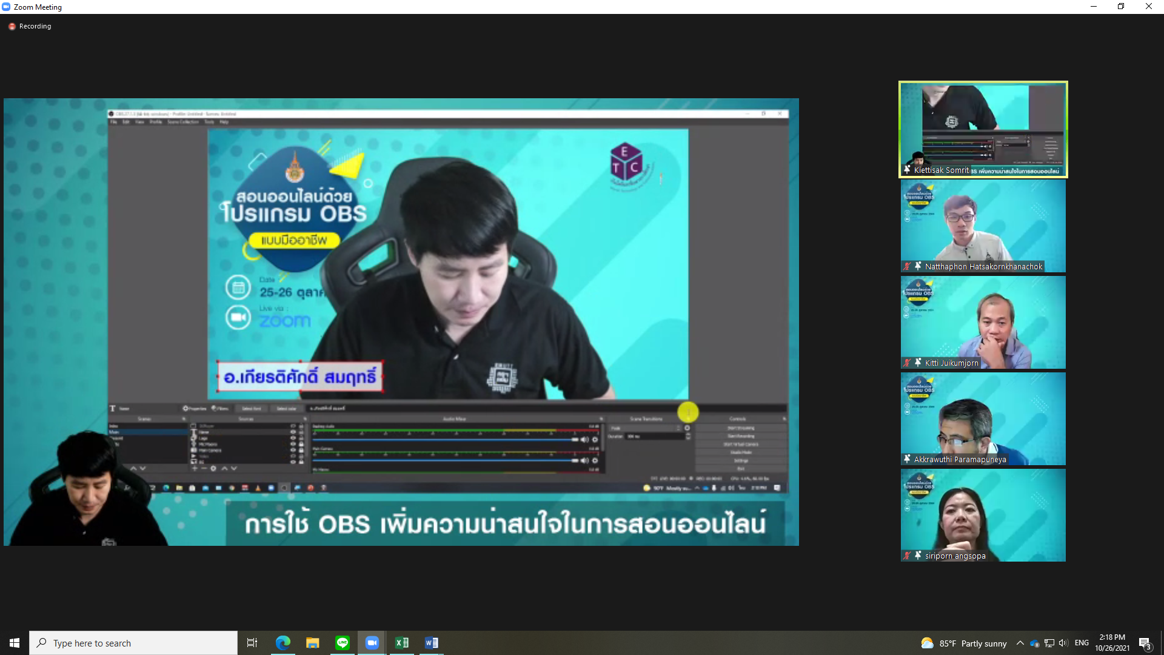Open the Scene Collection menu in OBS
This screenshot has width=1164, height=655.
pyautogui.click(x=182, y=122)
